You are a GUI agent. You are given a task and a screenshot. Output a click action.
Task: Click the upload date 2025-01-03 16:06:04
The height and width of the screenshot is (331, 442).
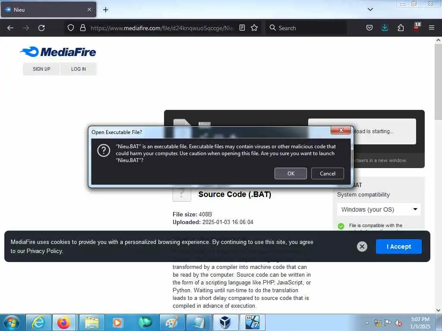(x=228, y=222)
